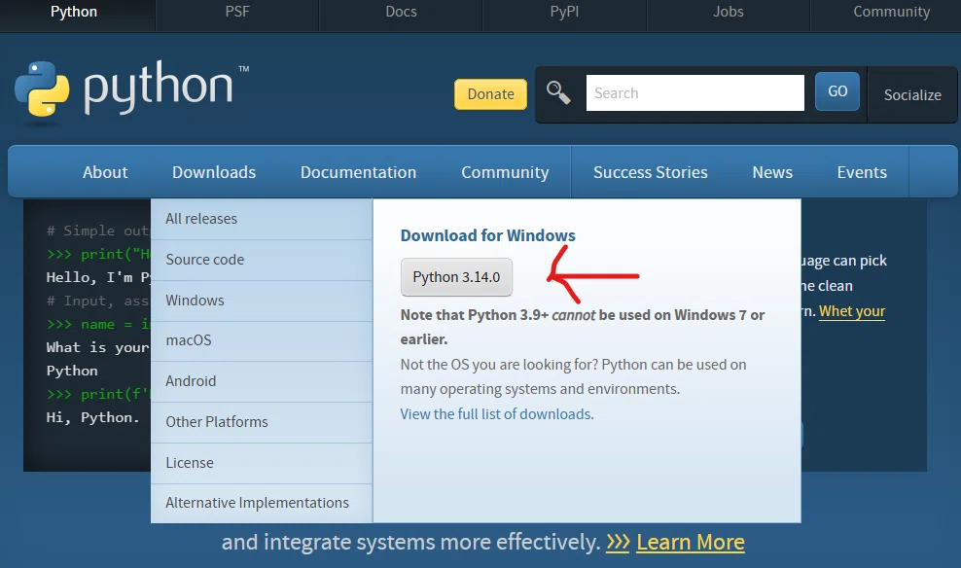961x568 pixels.
Task: Open the PSF top tab
Action: coord(237,13)
